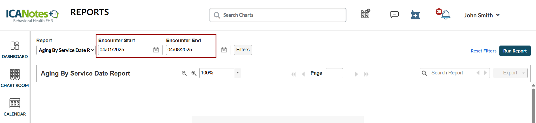Open Encounter End calendar picker
536x123 pixels.
coord(224,50)
